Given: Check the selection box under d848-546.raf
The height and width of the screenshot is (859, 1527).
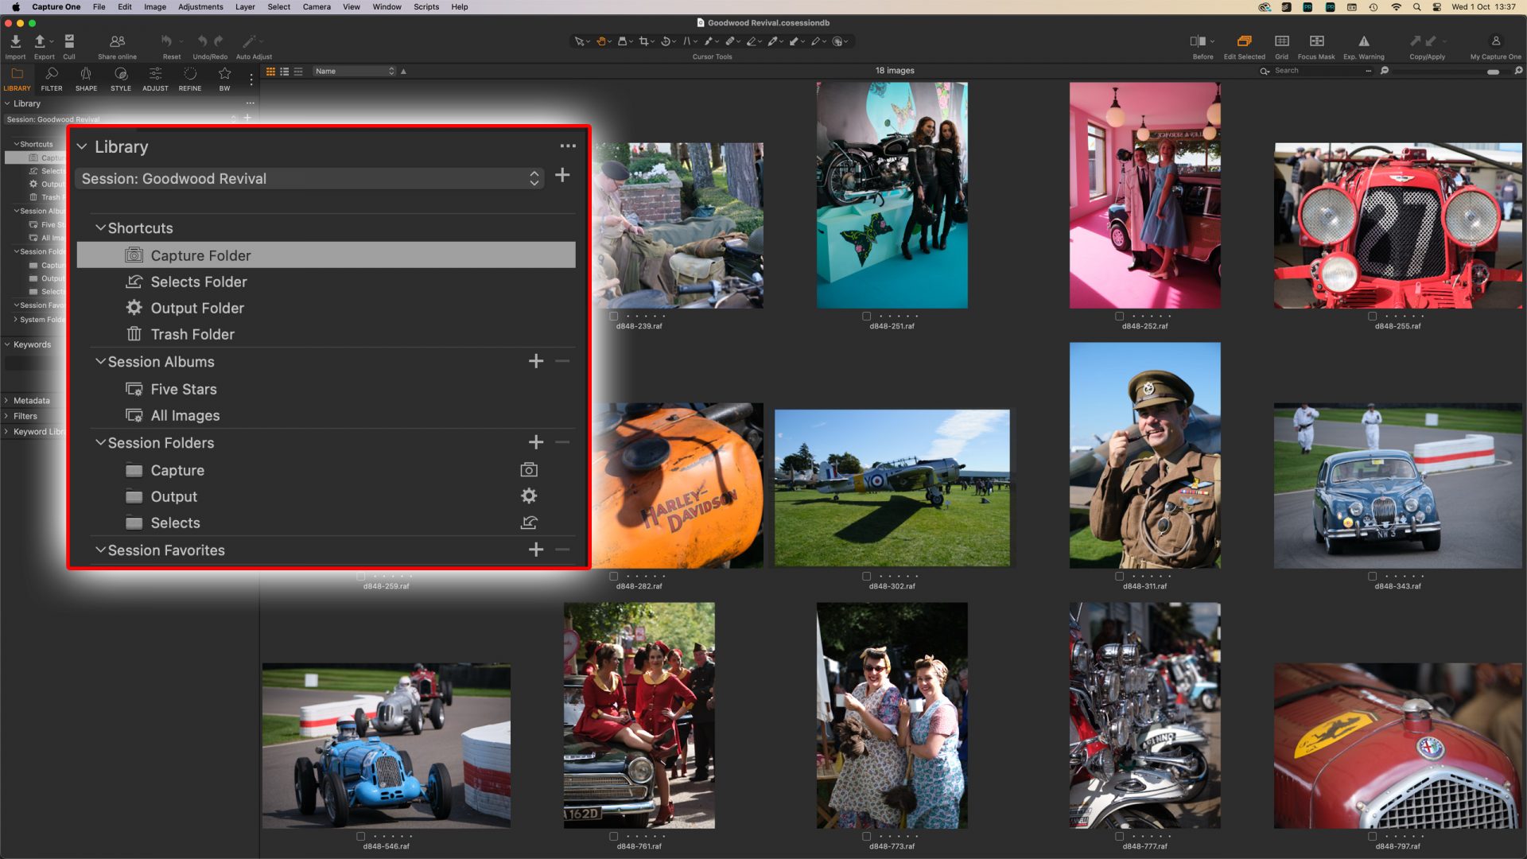Looking at the screenshot, I should 360,836.
